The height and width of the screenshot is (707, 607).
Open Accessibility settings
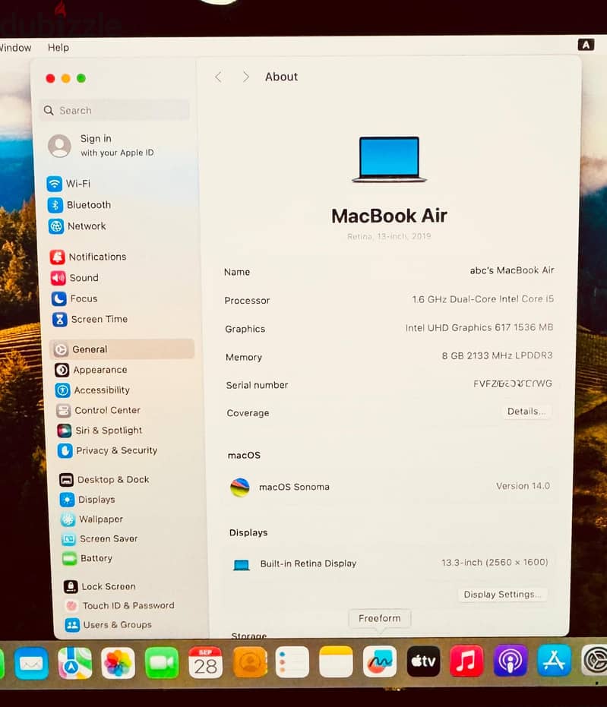pos(93,390)
